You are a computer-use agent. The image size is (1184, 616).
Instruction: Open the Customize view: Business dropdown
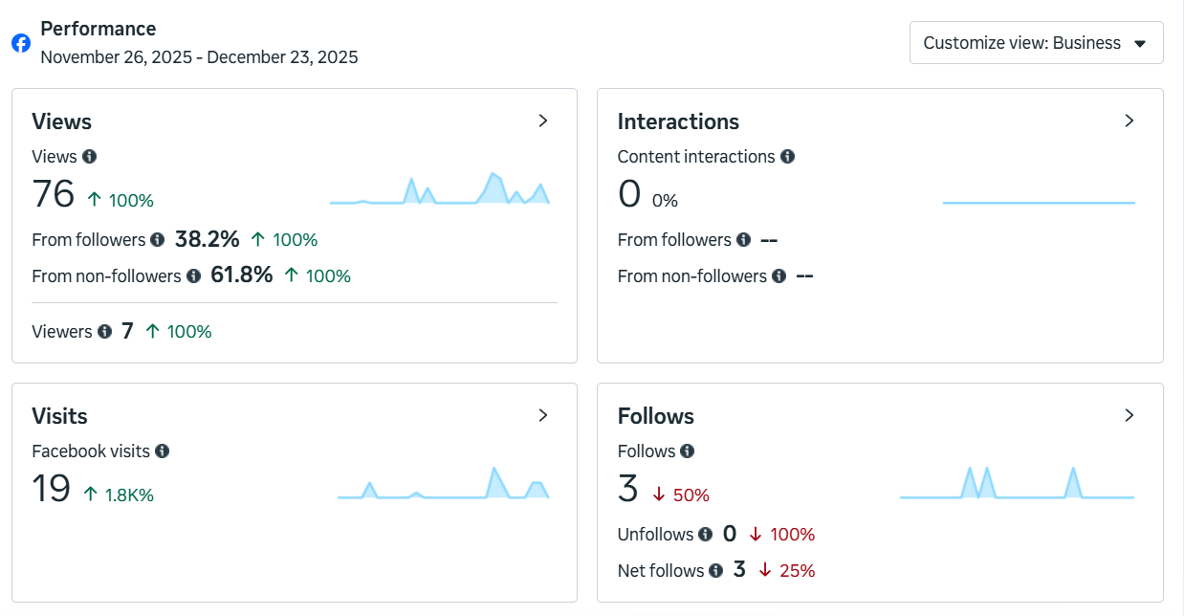tap(1036, 43)
